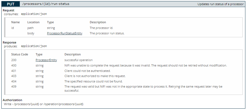Click the response produces application/json value
The width and height of the screenshot is (247, 110).
coord(34,46)
